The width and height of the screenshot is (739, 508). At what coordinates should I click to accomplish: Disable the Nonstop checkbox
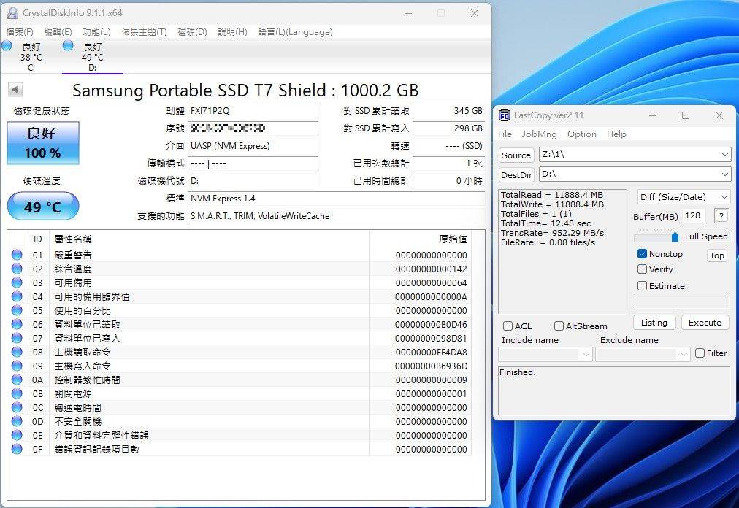[x=640, y=253]
